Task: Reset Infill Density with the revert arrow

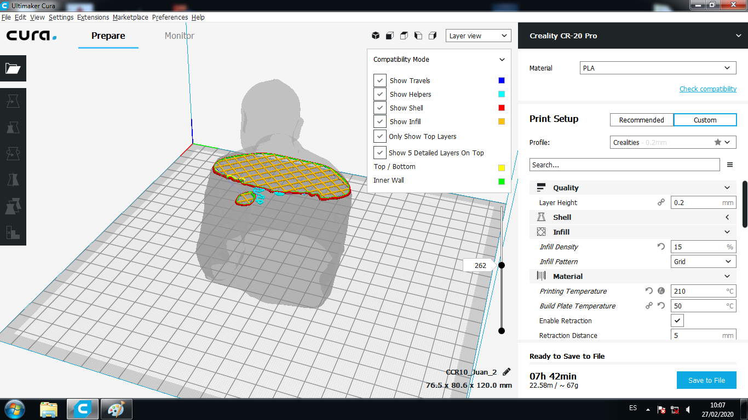Action: 661,247
